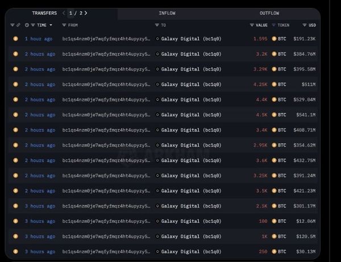Click chain icon on $12.06M row
Image resolution: width=341 pixels, height=262 pixels.
15,221
